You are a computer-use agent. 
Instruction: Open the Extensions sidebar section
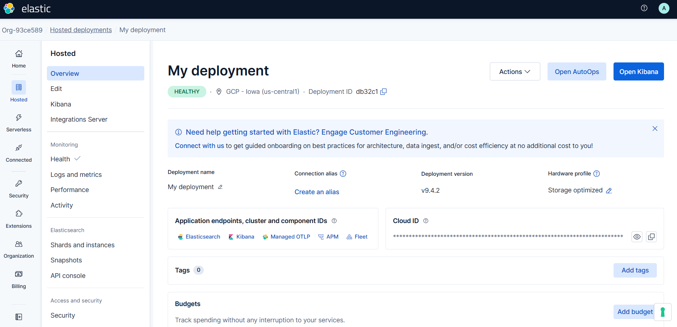pos(19,219)
